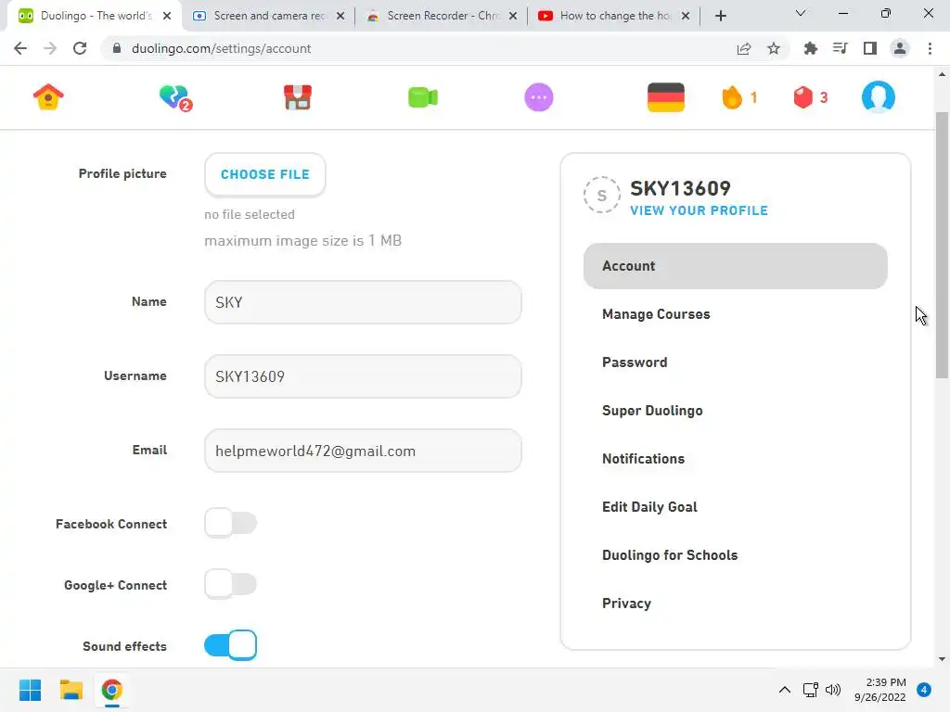This screenshot has width=950, height=712.
Task: Open the Chrome user profile icon
Action: tap(900, 48)
